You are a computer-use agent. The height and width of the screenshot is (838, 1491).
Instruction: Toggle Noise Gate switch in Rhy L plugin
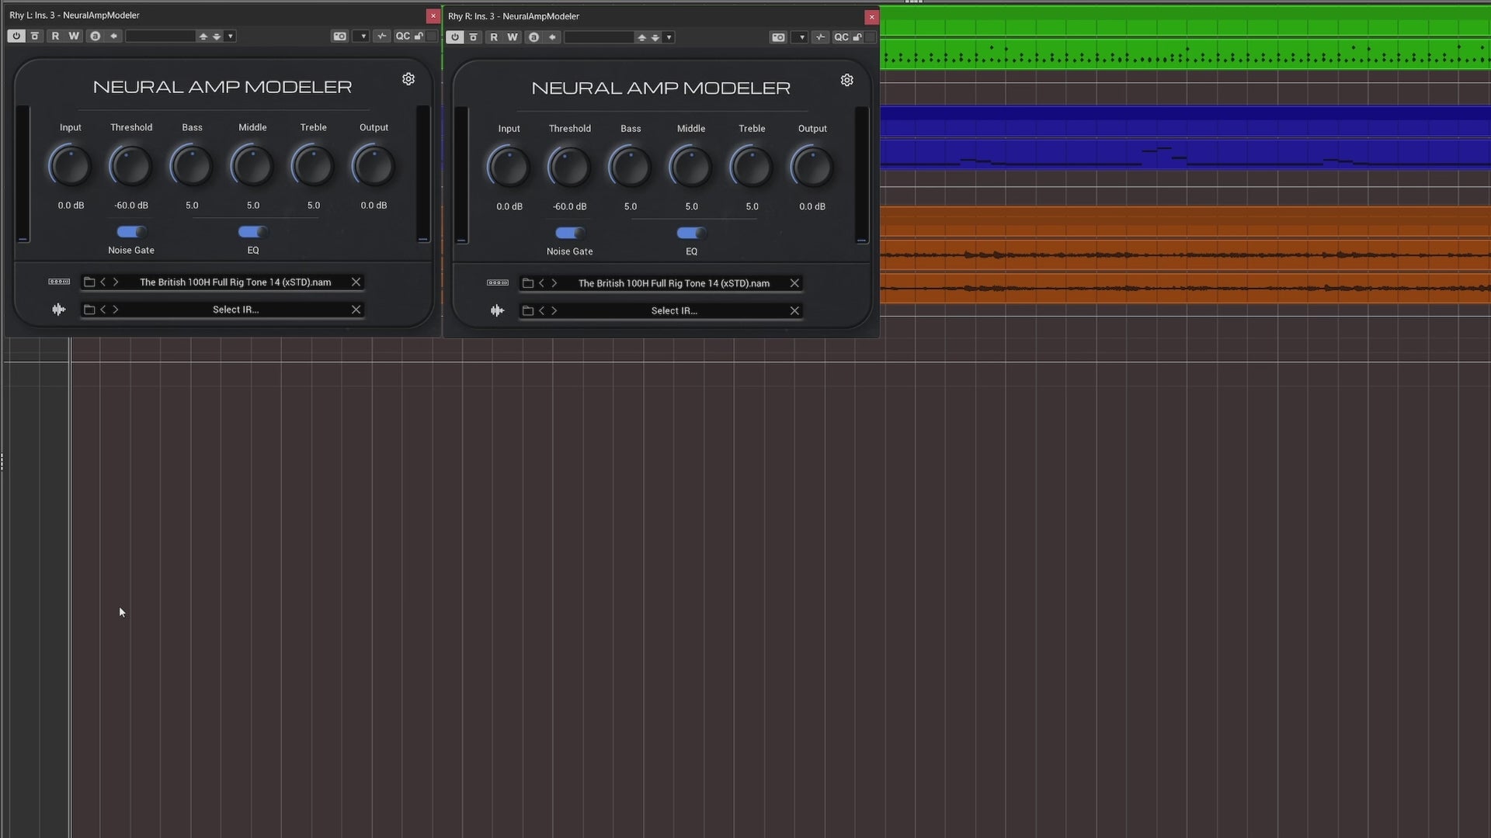(x=131, y=232)
